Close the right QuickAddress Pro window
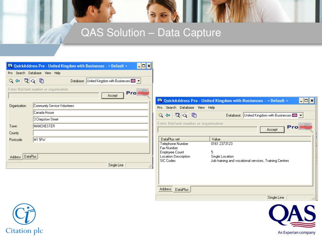The width and height of the screenshot is (322, 241). (312, 101)
